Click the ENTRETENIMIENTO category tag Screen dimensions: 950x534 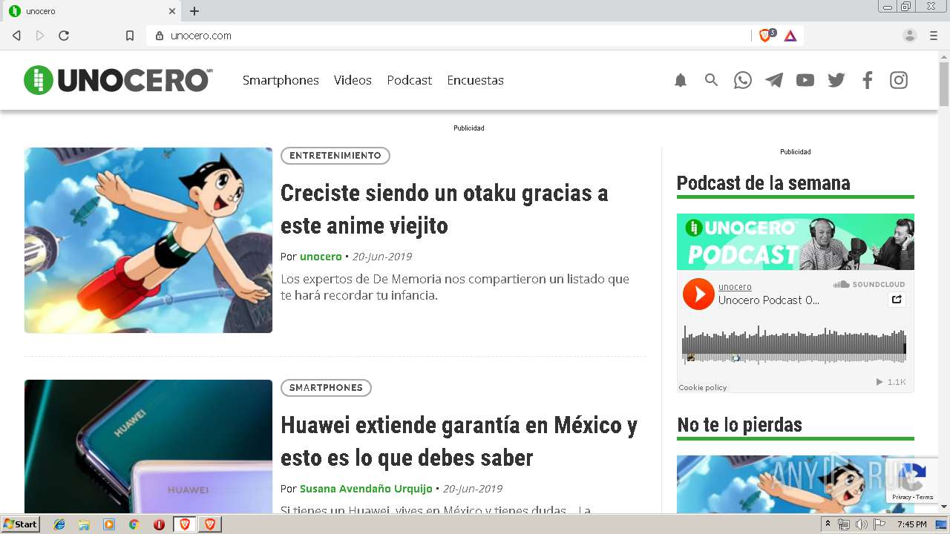click(335, 156)
